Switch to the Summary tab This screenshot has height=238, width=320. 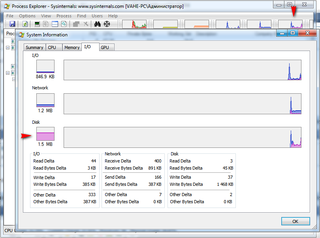[34, 47]
